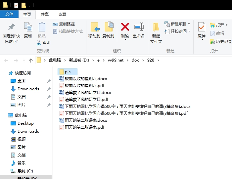The width and height of the screenshot is (232, 179).
Task: Click the Up one level arrow
Action: click(31, 60)
